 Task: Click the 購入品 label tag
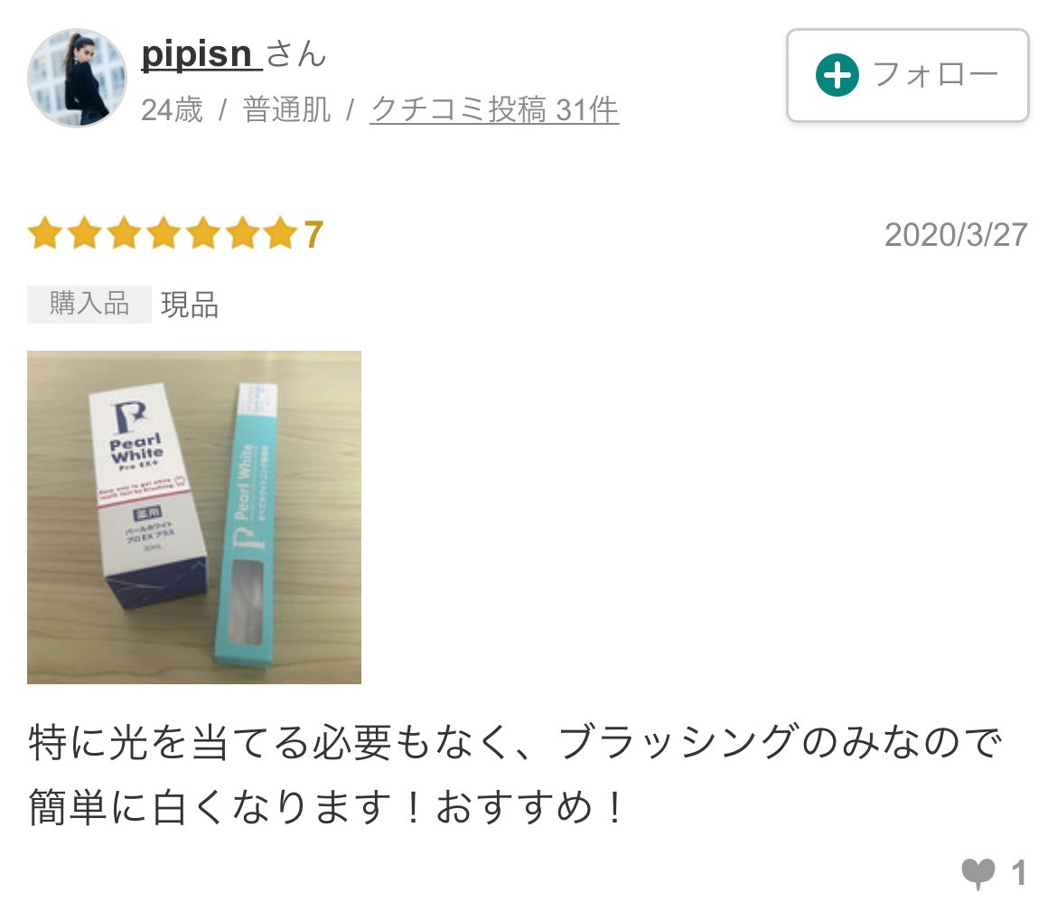coord(89,305)
